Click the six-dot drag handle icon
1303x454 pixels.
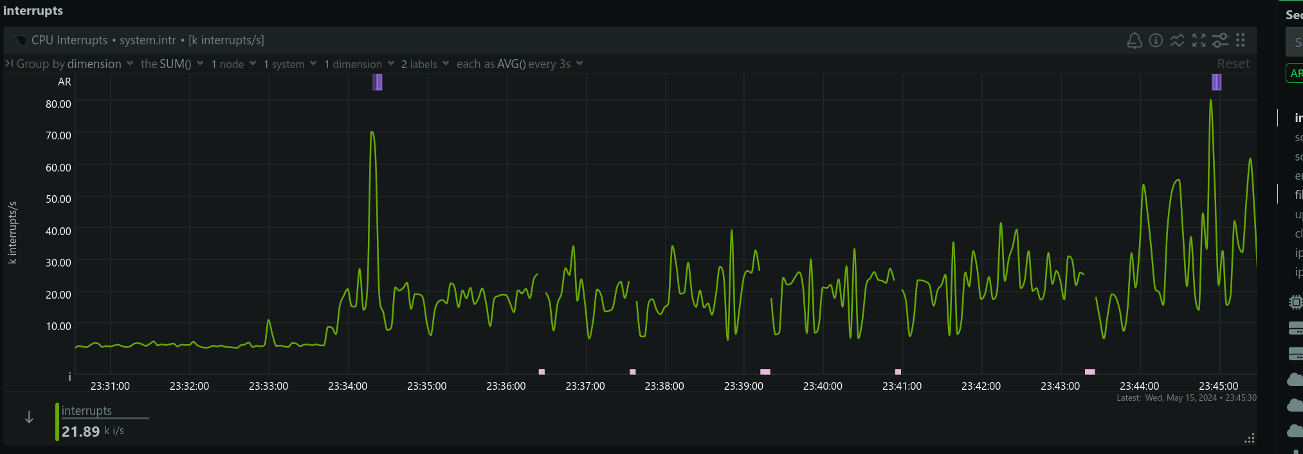coord(1241,40)
